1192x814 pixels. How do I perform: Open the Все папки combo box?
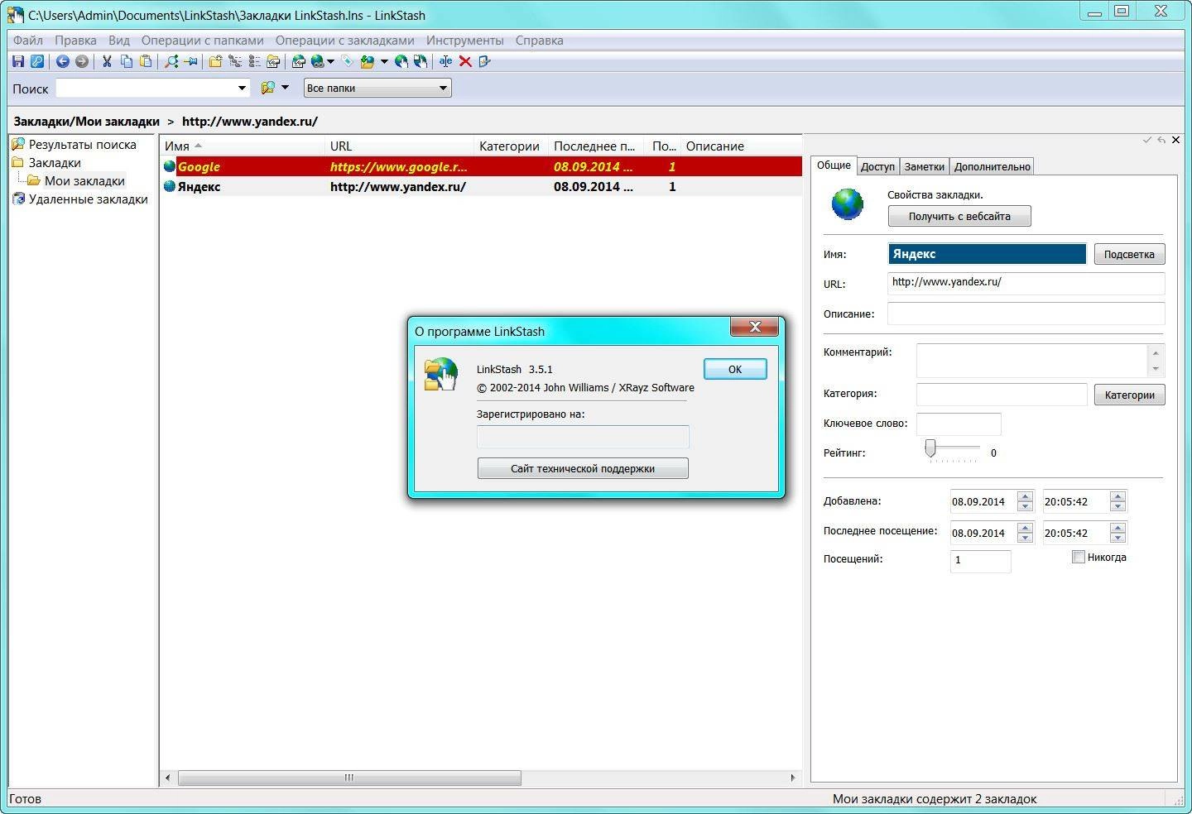tap(377, 88)
